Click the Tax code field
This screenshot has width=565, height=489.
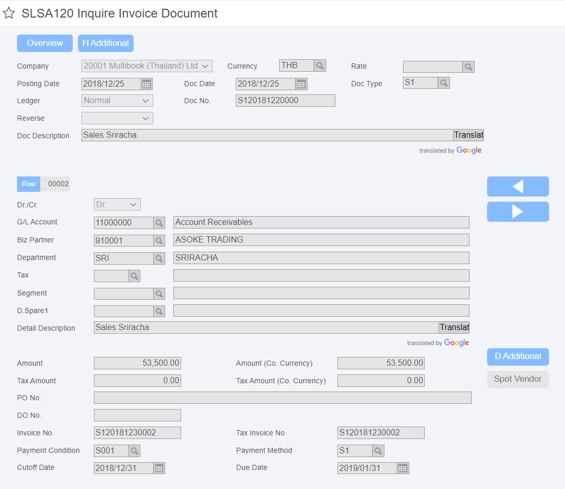coord(111,276)
